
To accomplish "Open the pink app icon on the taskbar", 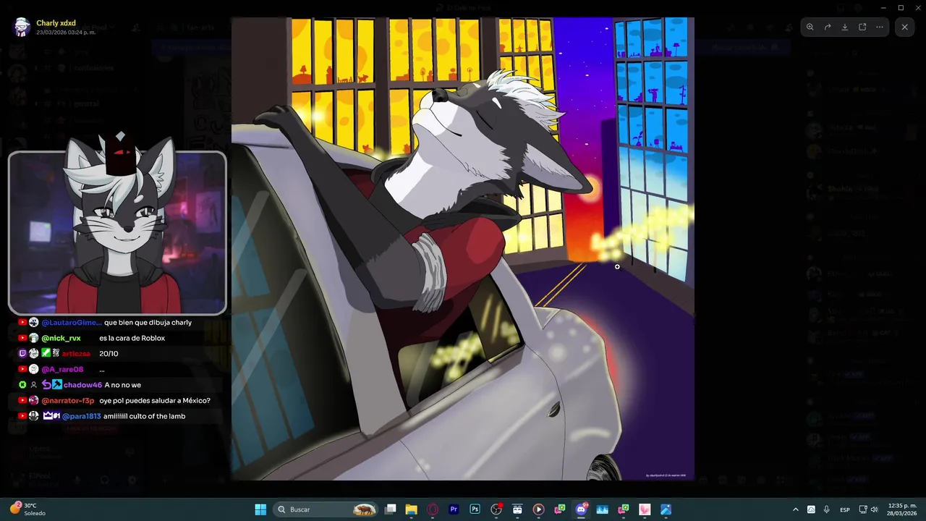I will point(645,509).
